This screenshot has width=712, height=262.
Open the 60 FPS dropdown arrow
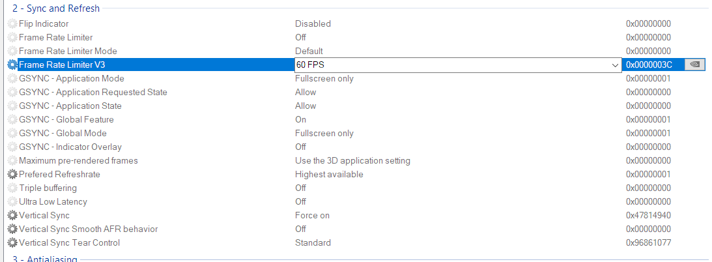pos(615,65)
